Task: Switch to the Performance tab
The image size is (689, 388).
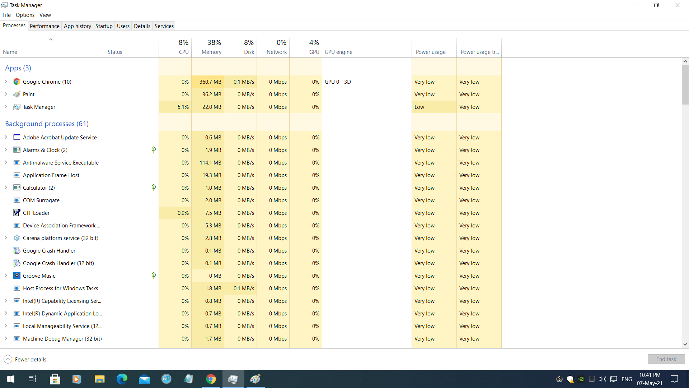Action: tap(44, 26)
